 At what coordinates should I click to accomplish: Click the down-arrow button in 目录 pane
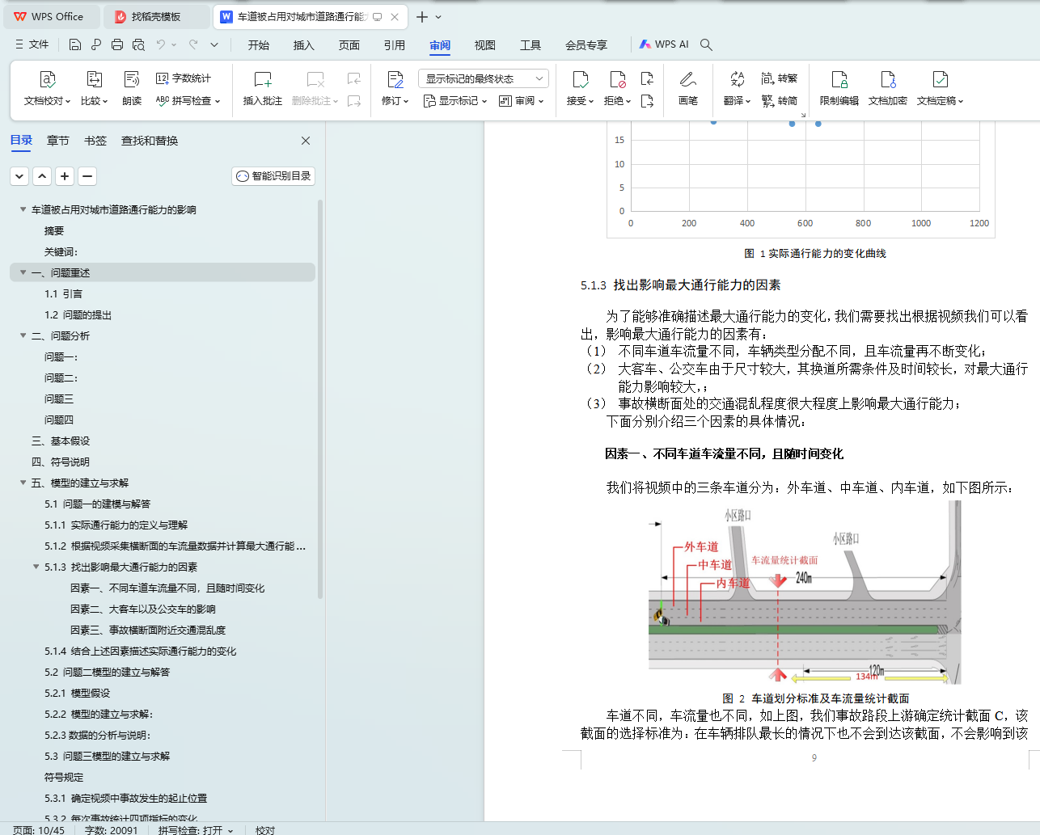coord(19,176)
